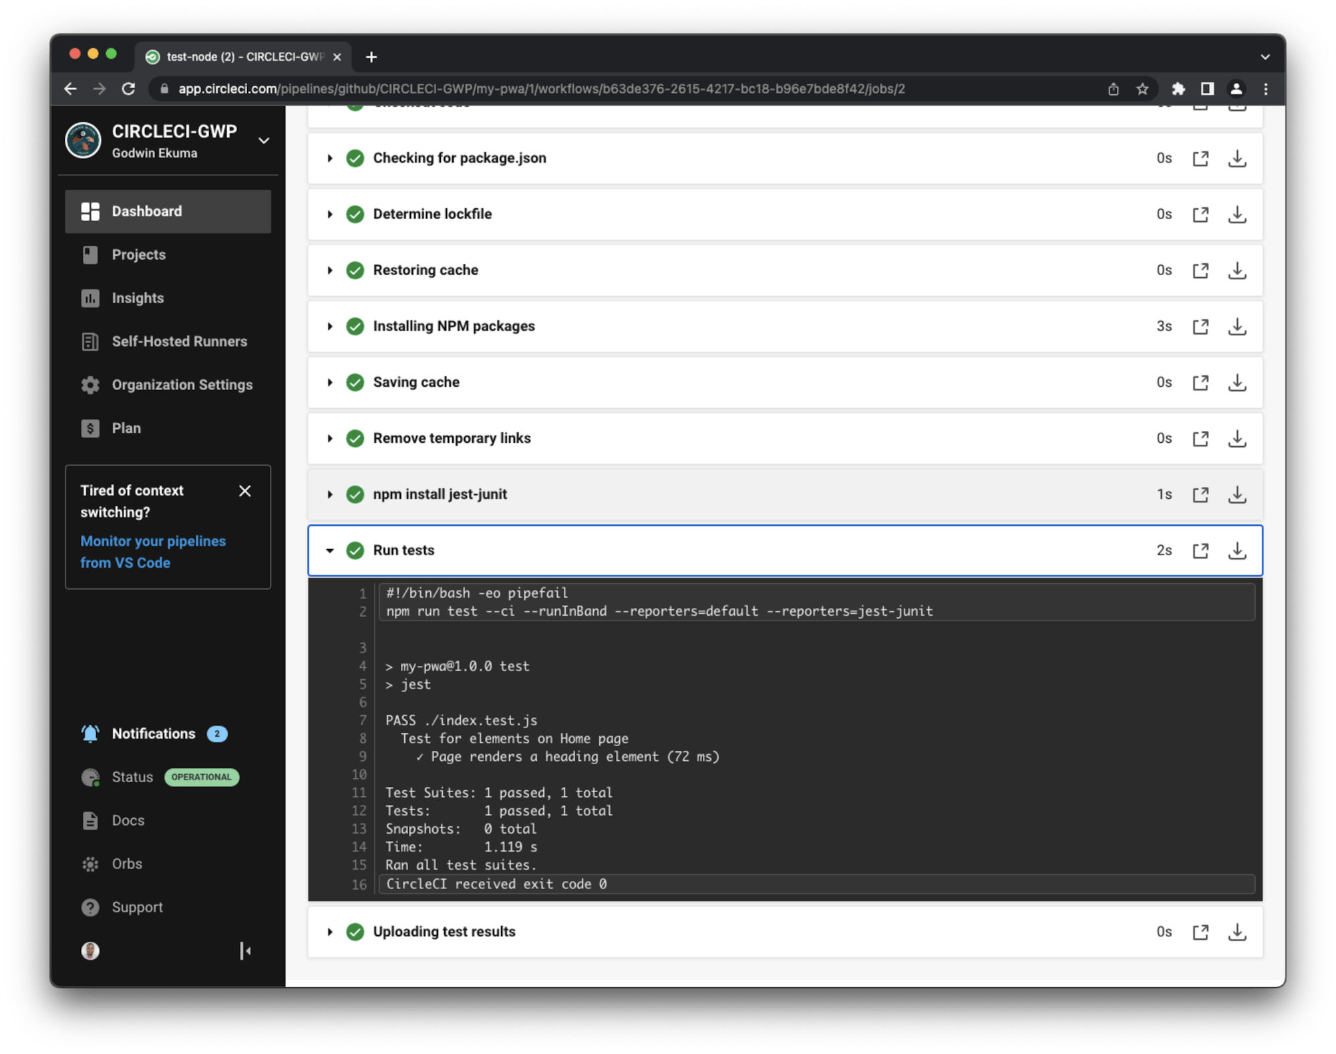Open Uploading test results output in new tab
Screen dimensions: 1336x1054
point(1200,932)
